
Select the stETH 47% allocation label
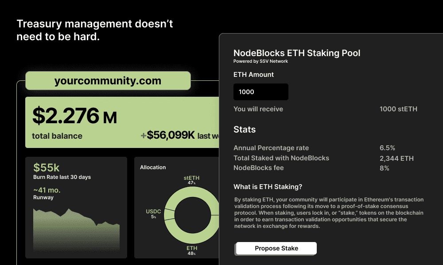(x=191, y=180)
